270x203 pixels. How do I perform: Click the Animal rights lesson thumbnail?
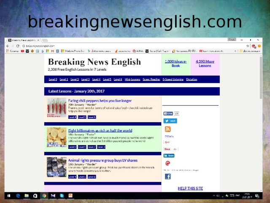(x=57, y=167)
